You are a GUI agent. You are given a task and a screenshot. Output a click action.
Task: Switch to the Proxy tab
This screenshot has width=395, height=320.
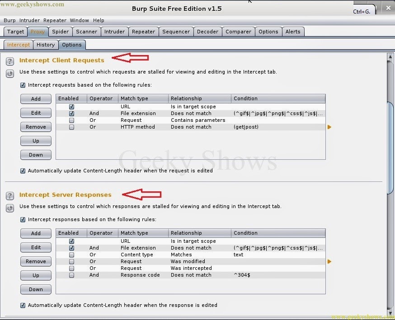pos(38,32)
